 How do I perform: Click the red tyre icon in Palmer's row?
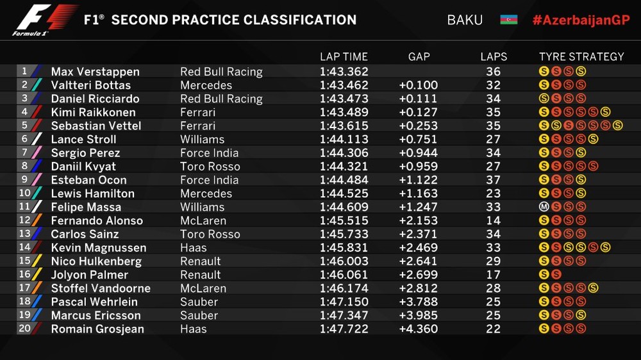tap(556, 275)
